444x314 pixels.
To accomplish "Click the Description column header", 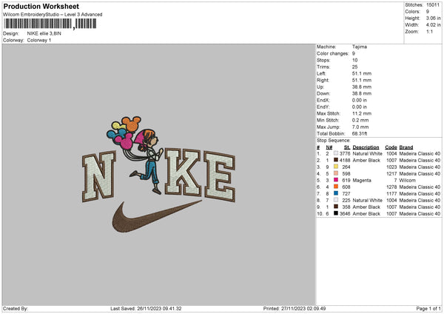I will pyautogui.click(x=366, y=147).
